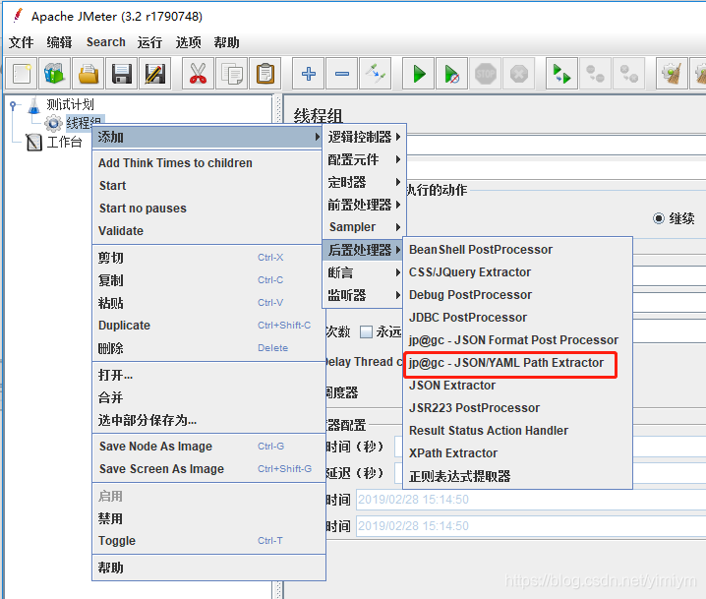Click Validate in context menu
Image resolution: width=706 pixels, height=599 pixels.
(x=208, y=230)
